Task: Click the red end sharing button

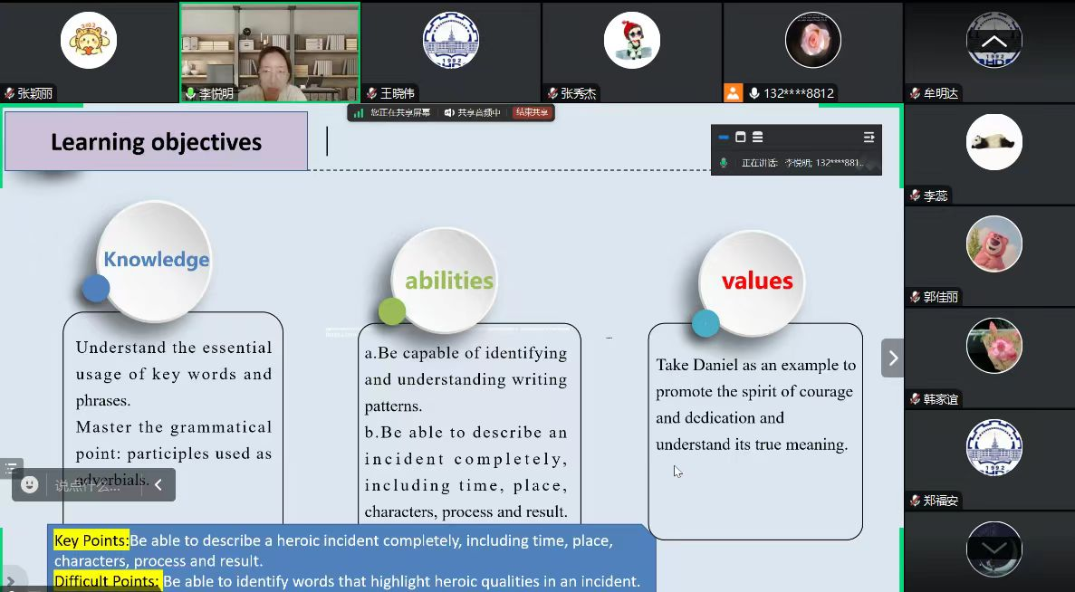Action: pyautogui.click(x=532, y=113)
